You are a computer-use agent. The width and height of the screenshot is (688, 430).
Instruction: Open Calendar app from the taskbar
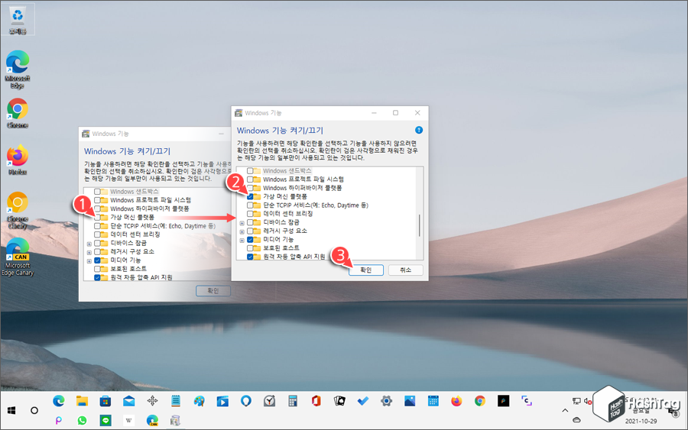pos(433,401)
